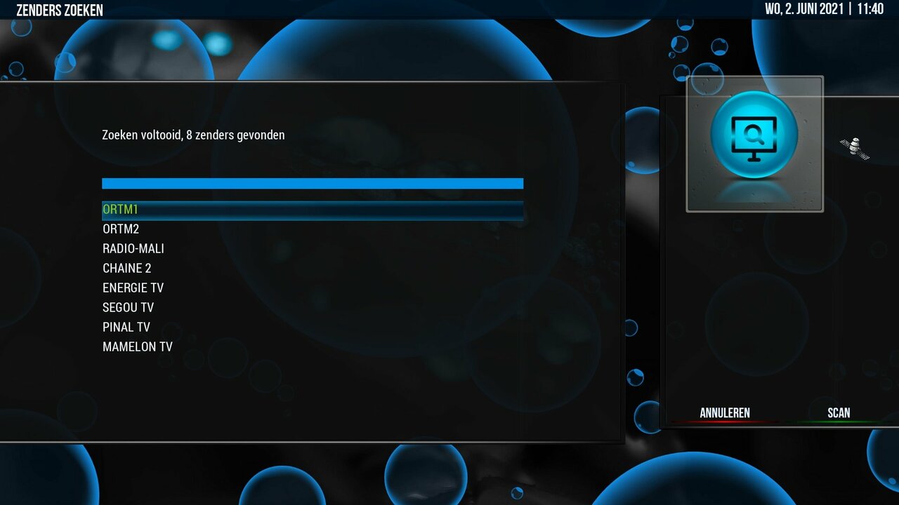Pick ENERGIE TV from the found channels
Viewport: 899px width, 505px height.
coord(133,288)
